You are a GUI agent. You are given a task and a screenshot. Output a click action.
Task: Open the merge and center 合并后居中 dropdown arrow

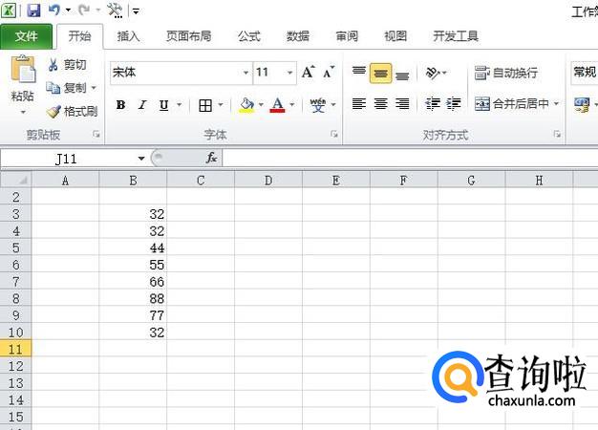[x=556, y=103]
